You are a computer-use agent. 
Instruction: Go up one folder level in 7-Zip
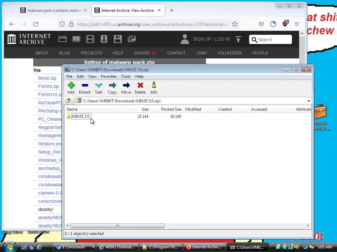point(68,101)
